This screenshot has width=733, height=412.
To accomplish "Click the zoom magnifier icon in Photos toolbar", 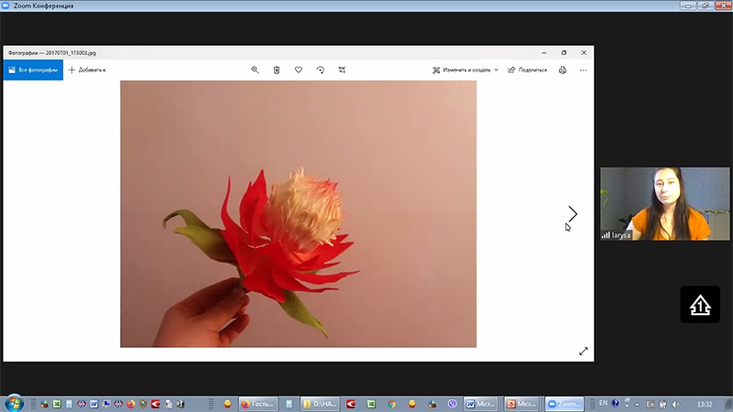I will pyautogui.click(x=255, y=70).
